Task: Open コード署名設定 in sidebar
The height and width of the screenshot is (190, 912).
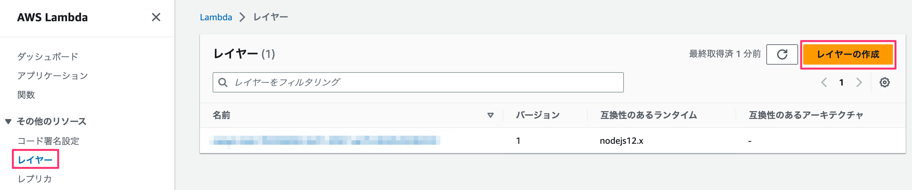Action: click(48, 141)
